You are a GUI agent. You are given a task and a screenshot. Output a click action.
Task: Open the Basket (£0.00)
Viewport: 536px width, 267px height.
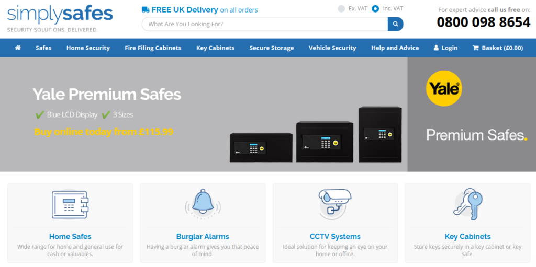coord(498,48)
